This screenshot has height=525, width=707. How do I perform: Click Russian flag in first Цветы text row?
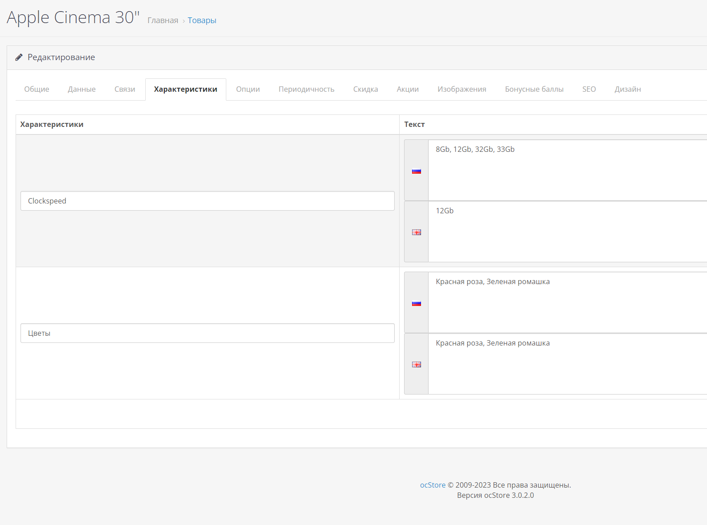coord(417,303)
